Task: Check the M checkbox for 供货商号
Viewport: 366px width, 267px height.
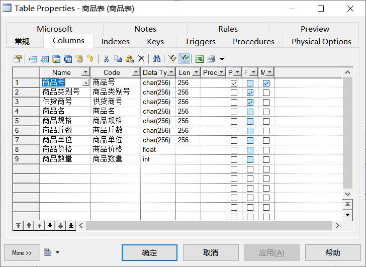Action: click(x=266, y=102)
